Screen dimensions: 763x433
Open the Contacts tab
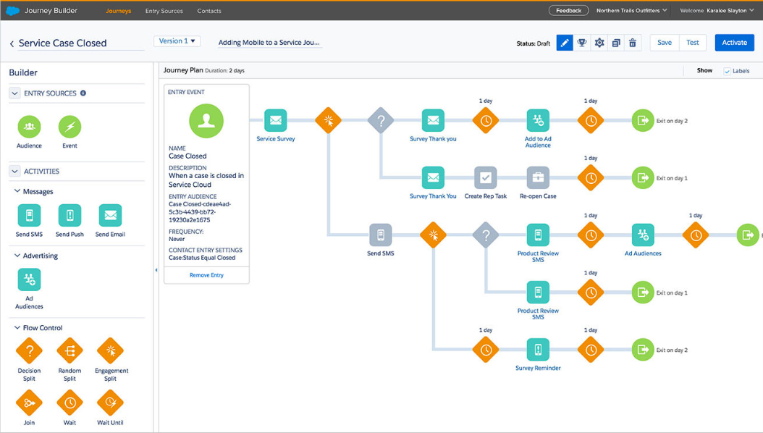pos(209,11)
